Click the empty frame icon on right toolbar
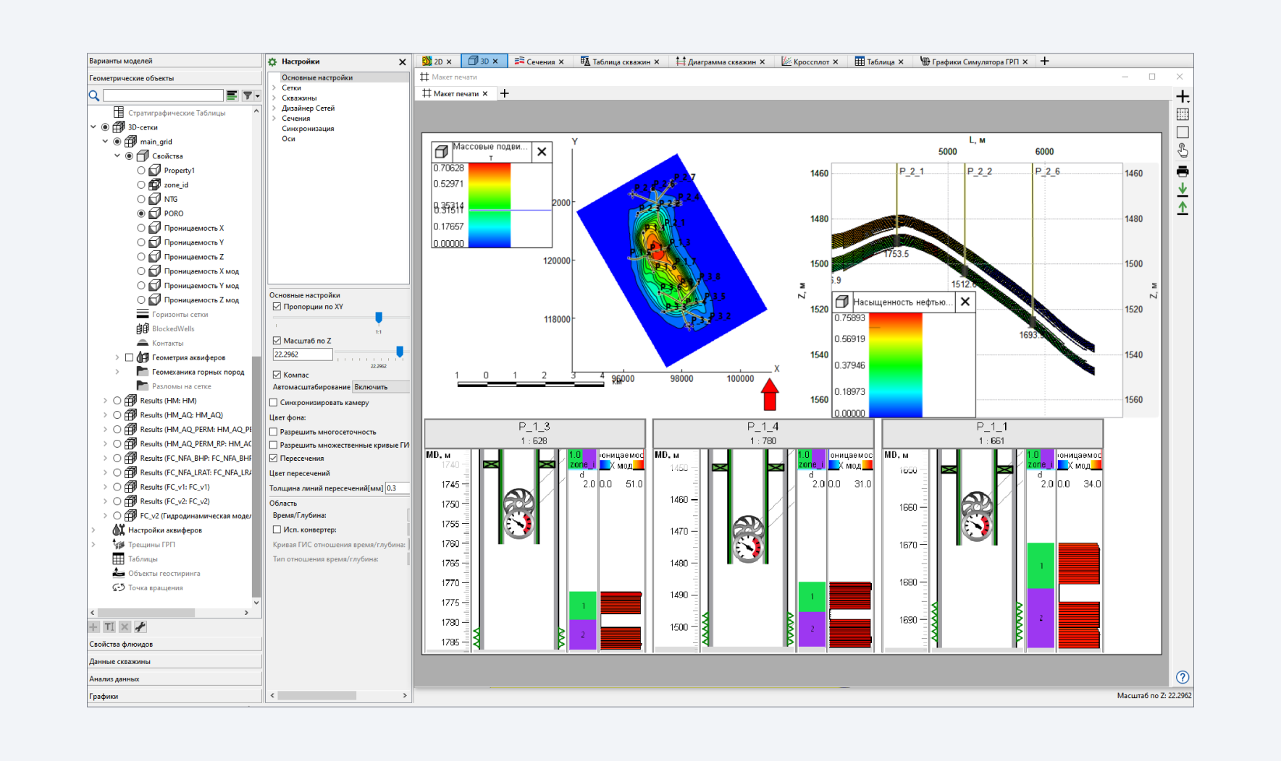Image resolution: width=1281 pixels, height=761 pixels. point(1183,132)
